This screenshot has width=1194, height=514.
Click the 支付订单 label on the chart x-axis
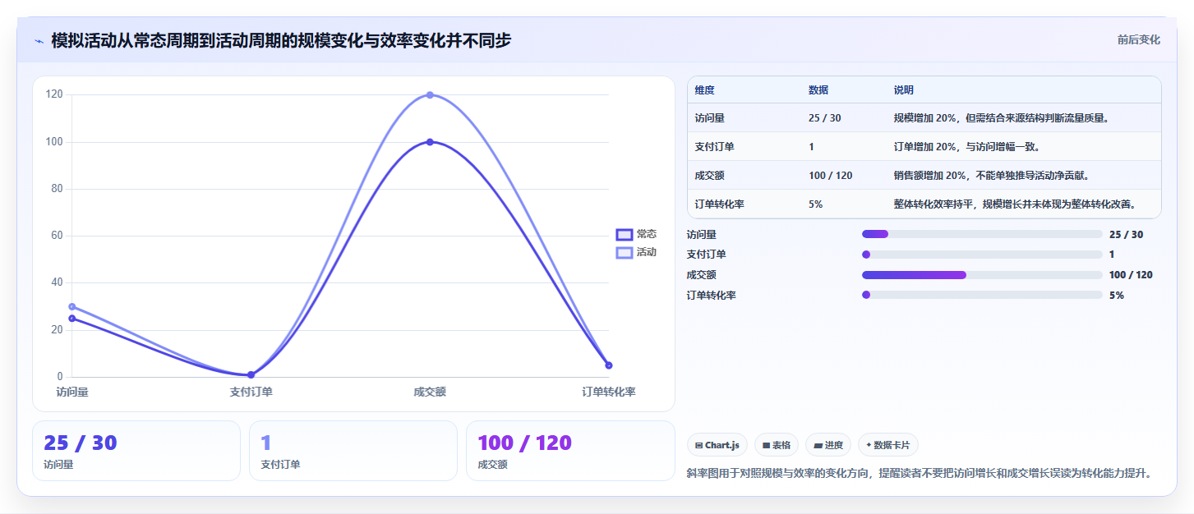point(251,392)
